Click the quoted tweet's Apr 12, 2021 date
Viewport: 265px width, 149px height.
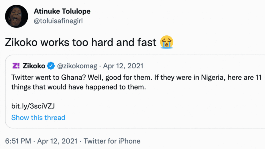pyautogui.click(x=123, y=66)
